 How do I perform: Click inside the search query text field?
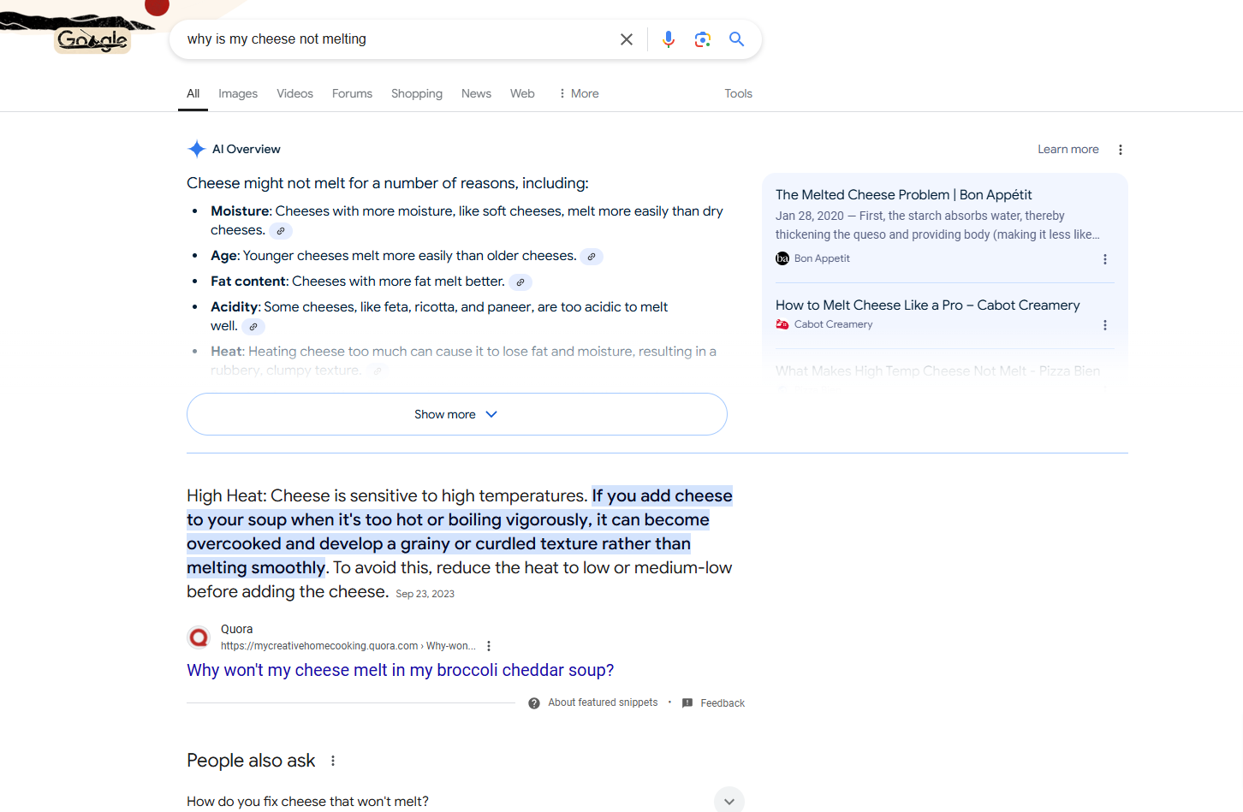[394, 39]
